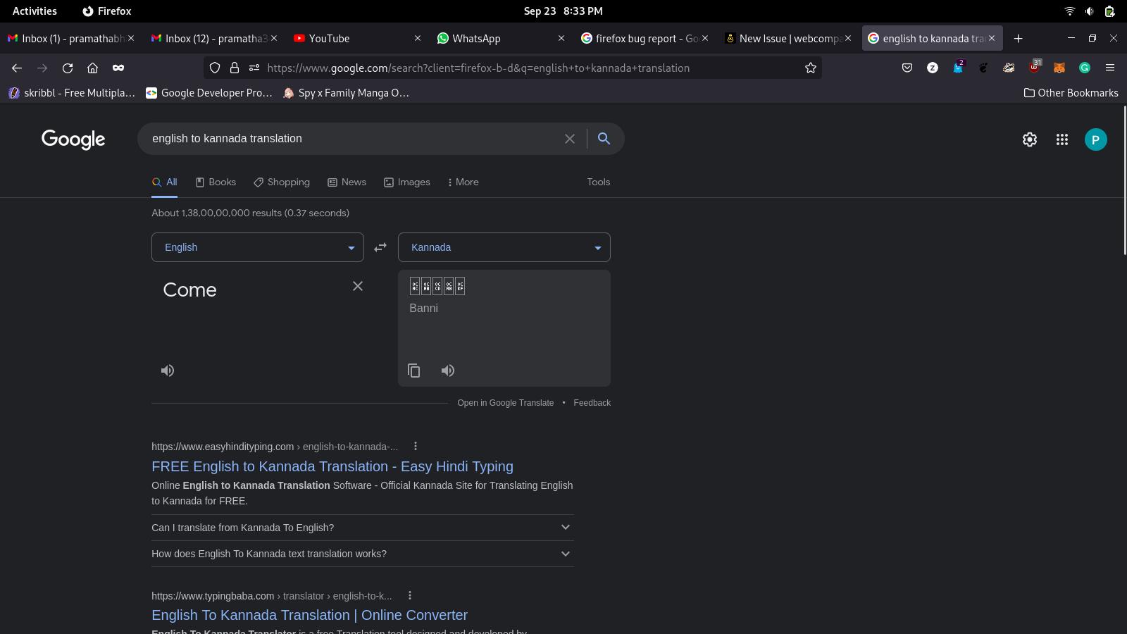Screen dimensions: 1127x634
Task: Close the firefox bug report tab
Action: pyautogui.click(x=705, y=39)
